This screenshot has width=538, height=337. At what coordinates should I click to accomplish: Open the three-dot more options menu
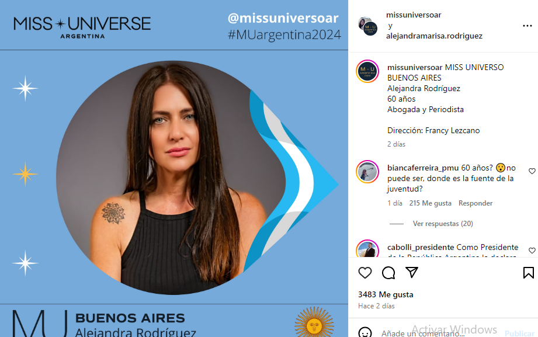coord(527,26)
